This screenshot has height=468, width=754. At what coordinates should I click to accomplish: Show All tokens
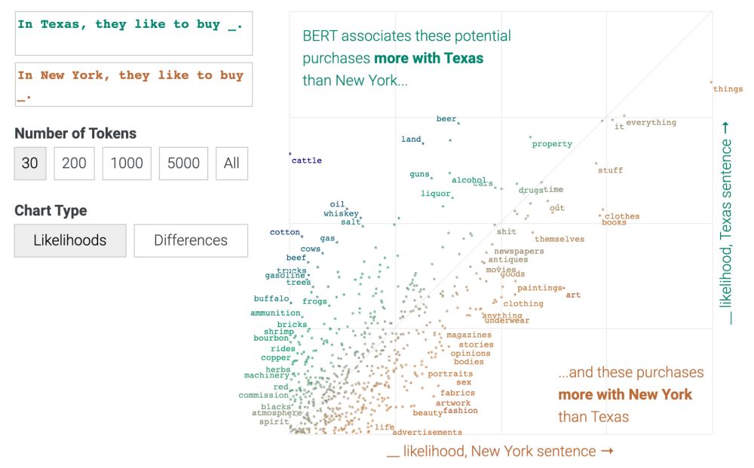(x=231, y=164)
